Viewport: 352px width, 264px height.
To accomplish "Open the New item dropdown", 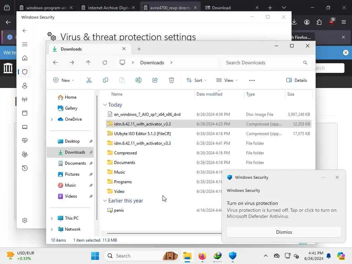I will click(x=64, y=80).
